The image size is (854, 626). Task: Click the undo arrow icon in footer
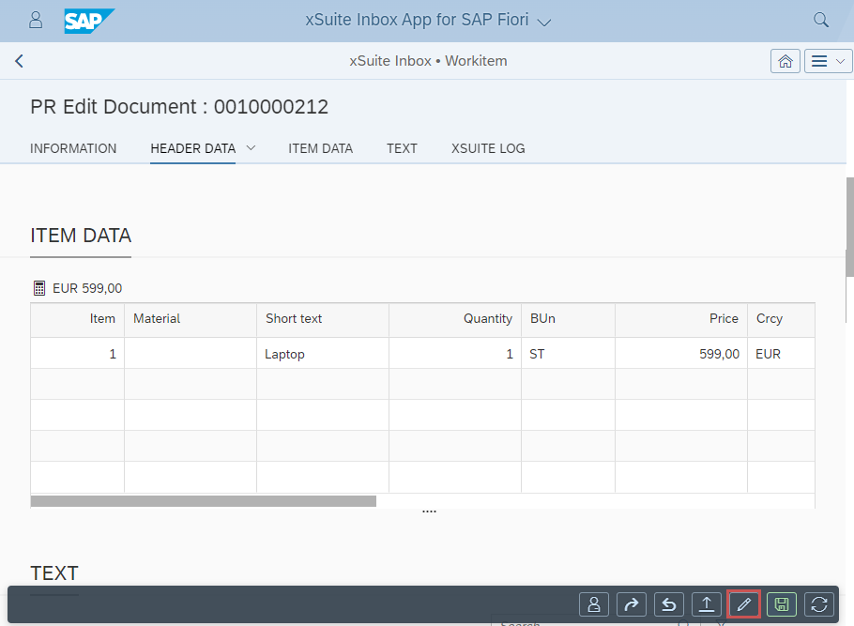(x=669, y=605)
